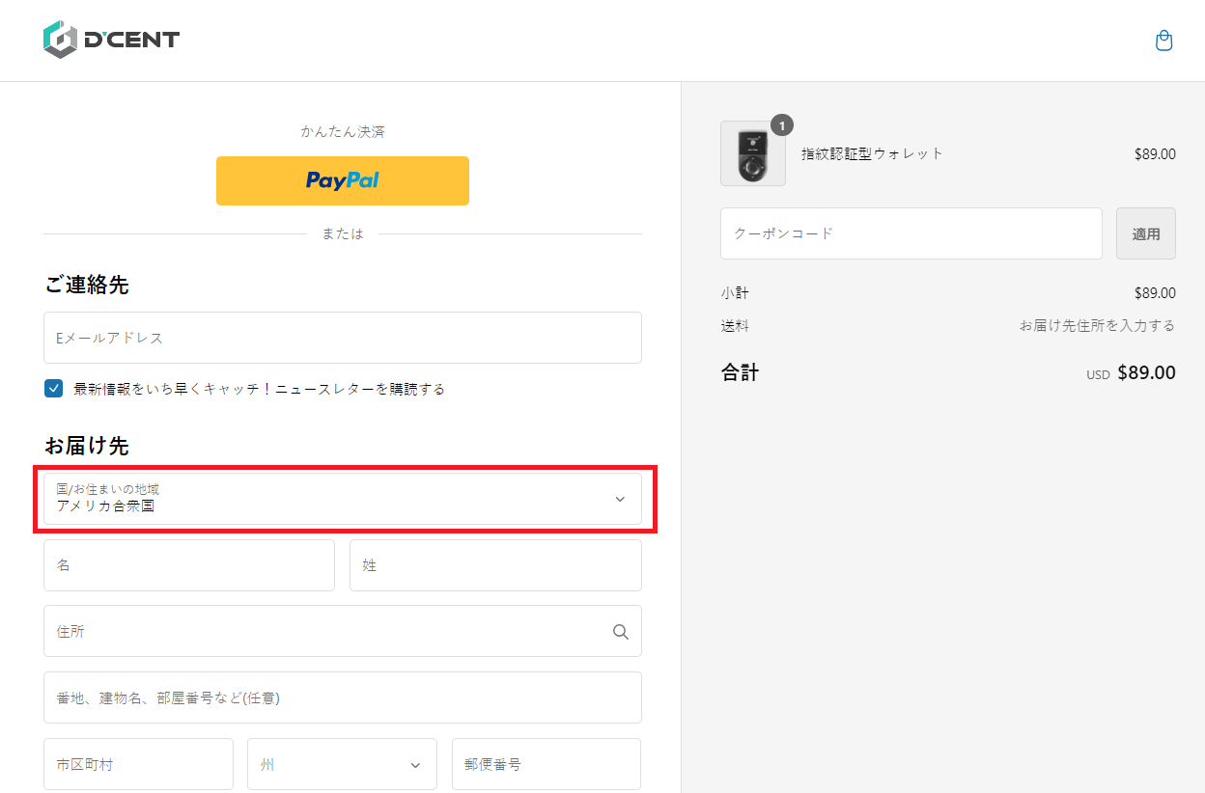The image size is (1205, 793).
Task: Click the かんたん決済 heading text
Action: coord(343,131)
